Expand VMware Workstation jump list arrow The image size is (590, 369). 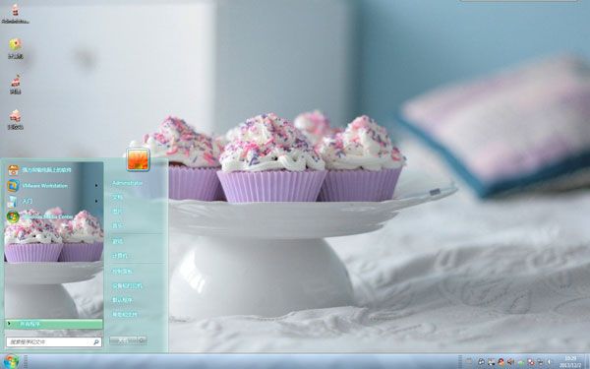coord(96,186)
